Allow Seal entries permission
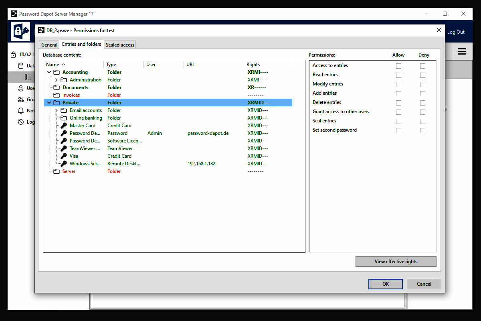Screen dimensions: 481x321 398,121
